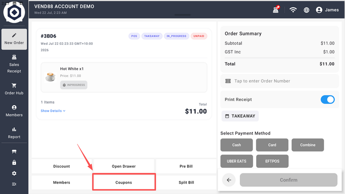Select UBER EATS payment method
The image size is (345, 194).
point(236,161)
